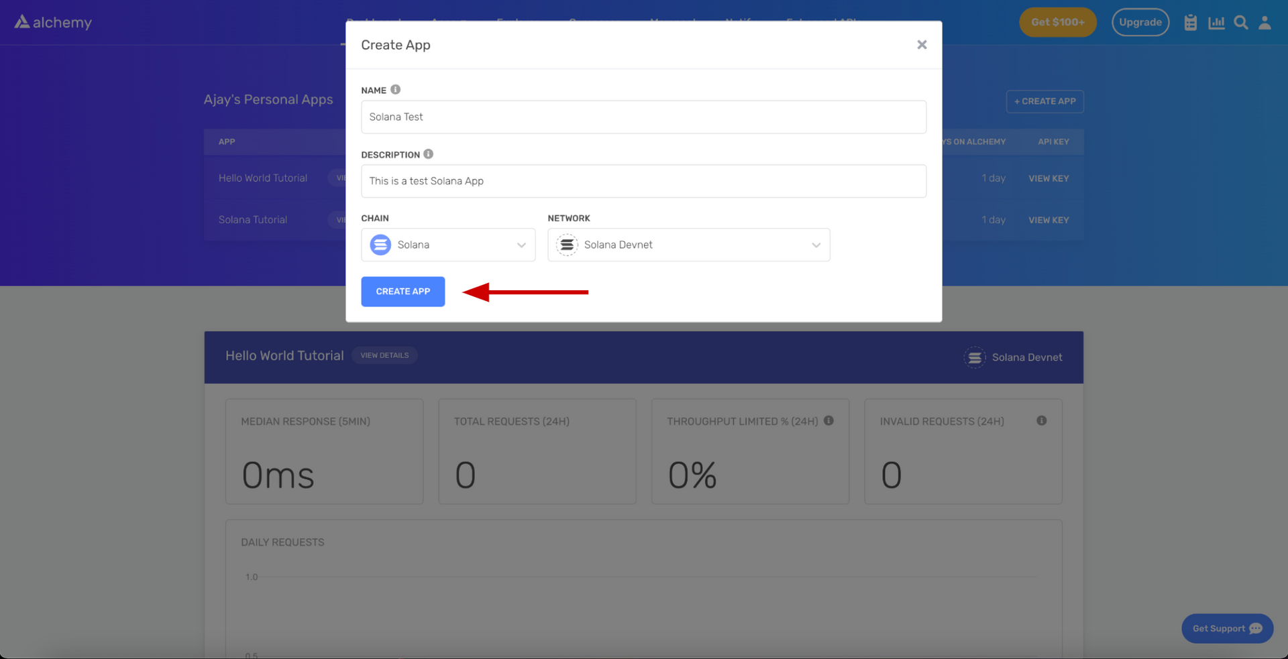This screenshot has height=659, width=1288.
Task: Open Solana Tutorial app row
Action: (x=253, y=219)
